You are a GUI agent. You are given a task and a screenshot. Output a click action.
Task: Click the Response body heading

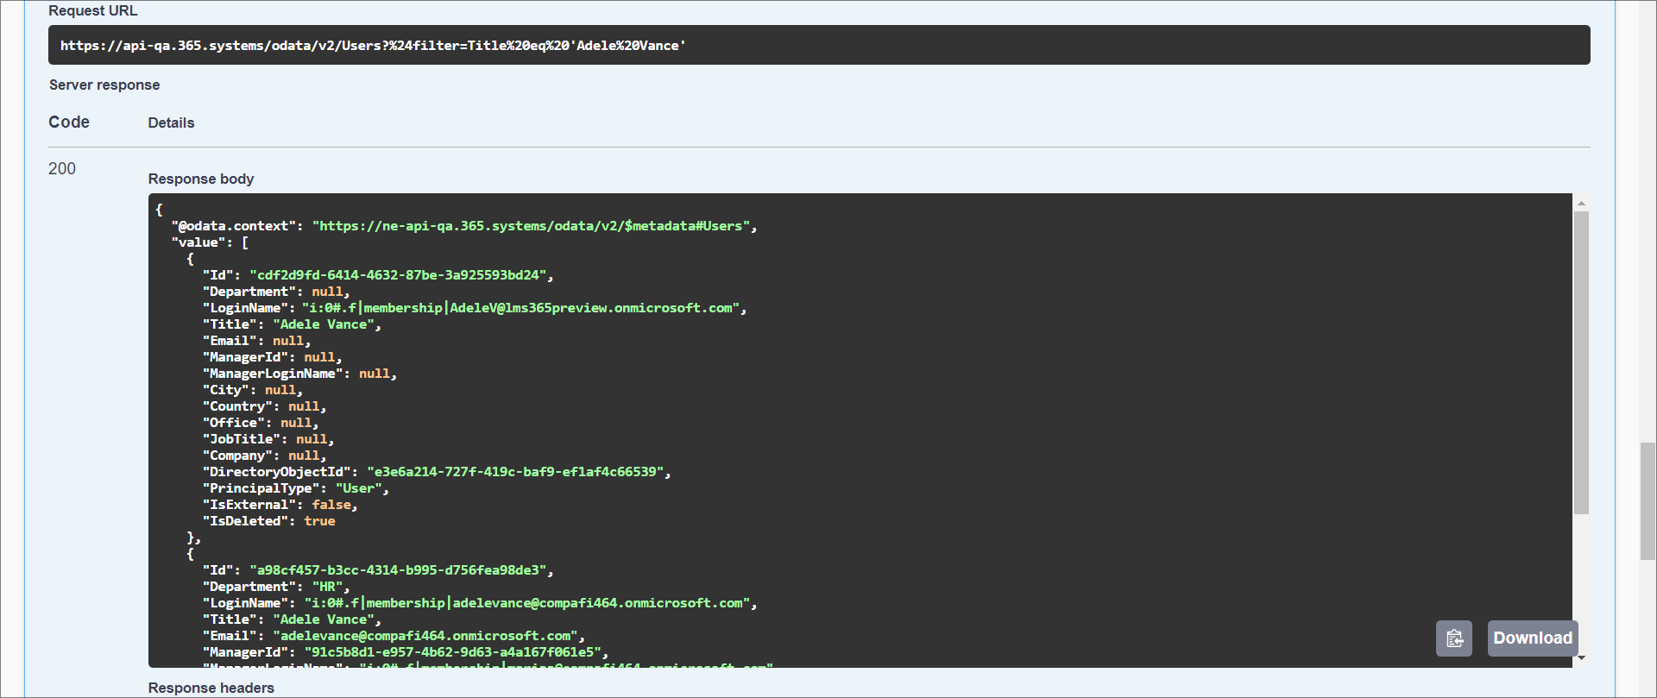coord(201,179)
